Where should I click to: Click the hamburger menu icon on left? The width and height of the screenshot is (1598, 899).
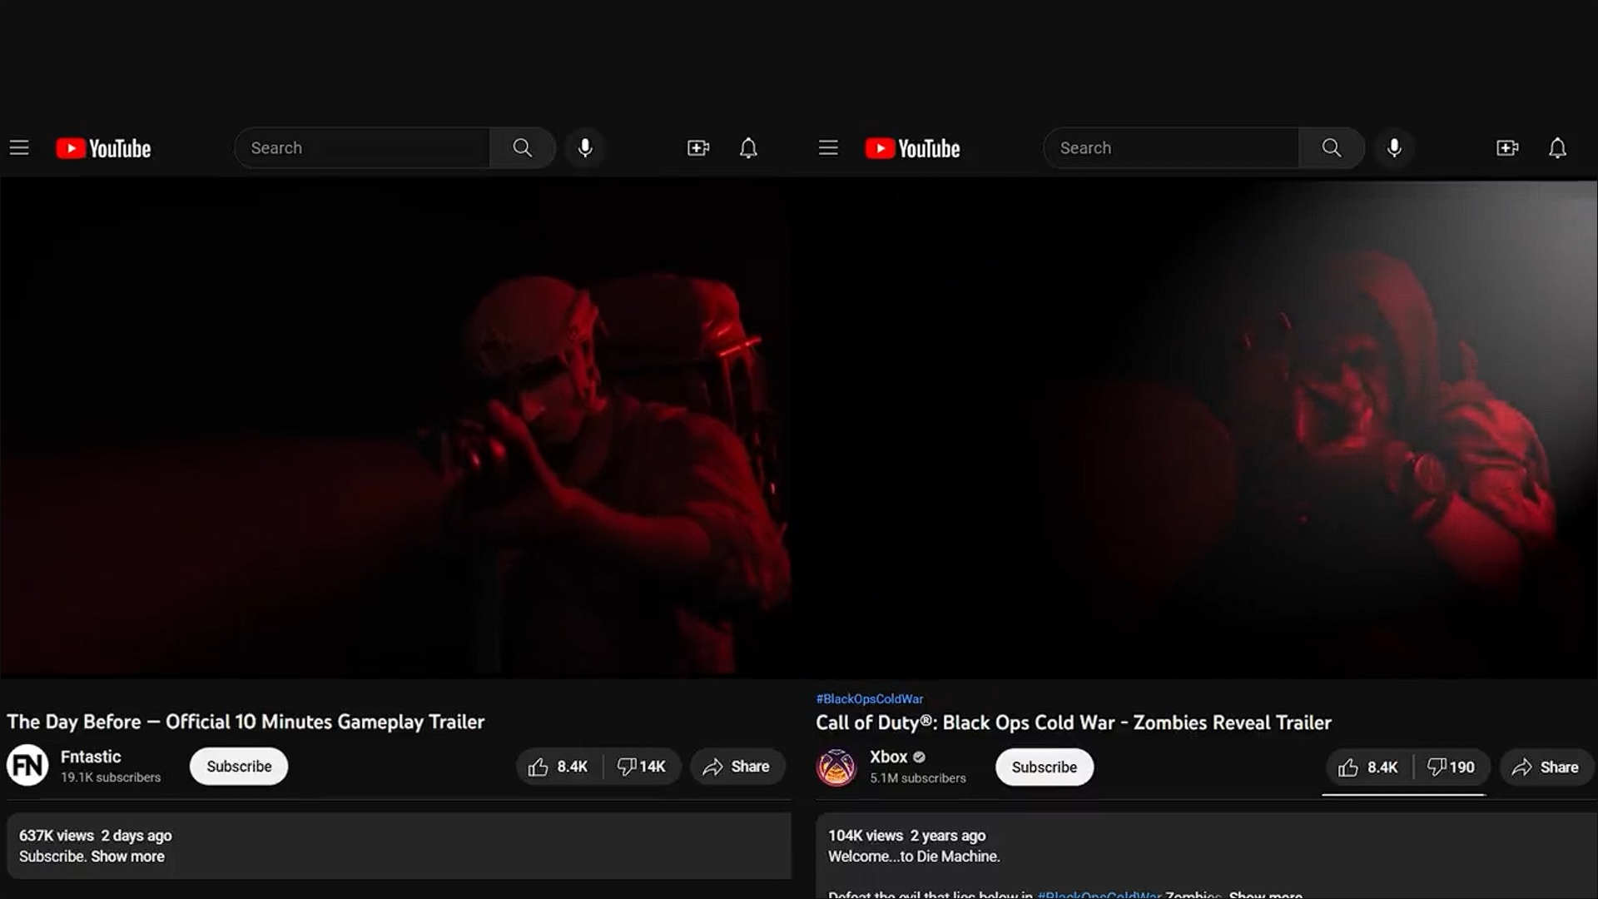pos(18,147)
